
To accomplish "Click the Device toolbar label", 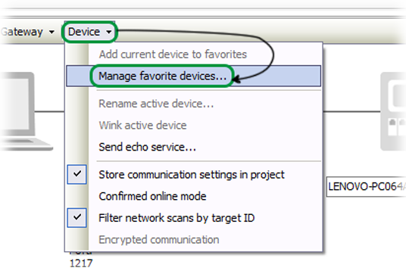I will pos(83,32).
